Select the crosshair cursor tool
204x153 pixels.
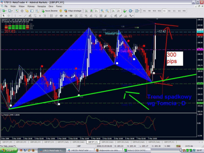pyautogui.click(x=9, y=16)
